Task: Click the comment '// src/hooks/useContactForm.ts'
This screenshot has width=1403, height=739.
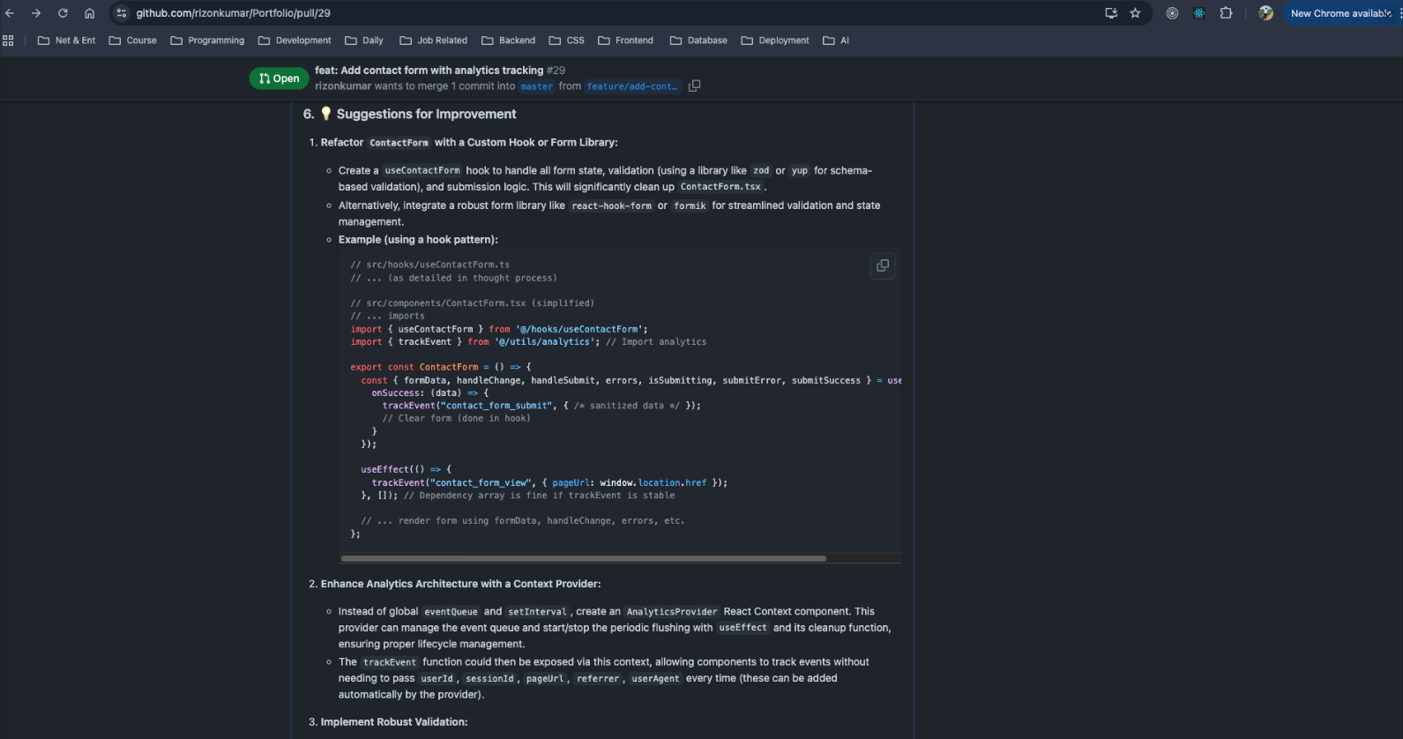Action: (429, 265)
